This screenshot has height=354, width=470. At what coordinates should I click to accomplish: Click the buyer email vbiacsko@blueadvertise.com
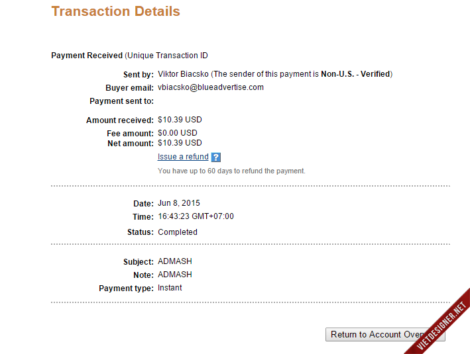tap(211, 87)
